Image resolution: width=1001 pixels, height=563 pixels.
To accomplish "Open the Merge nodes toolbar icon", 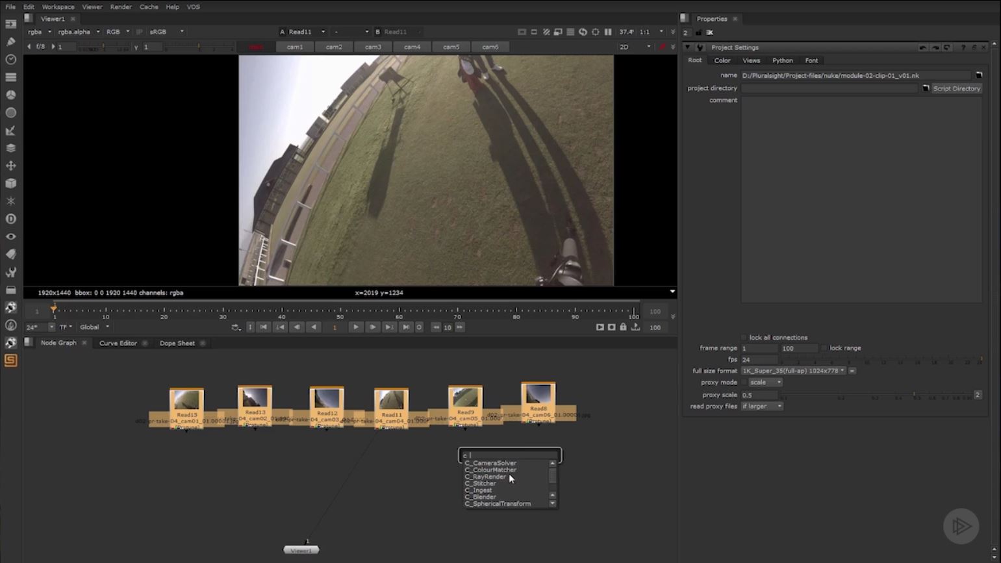I will [x=10, y=148].
